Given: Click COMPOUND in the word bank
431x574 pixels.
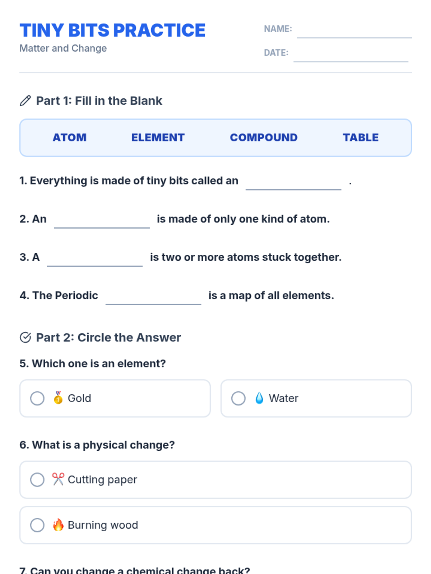Looking at the screenshot, I should click(x=264, y=137).
